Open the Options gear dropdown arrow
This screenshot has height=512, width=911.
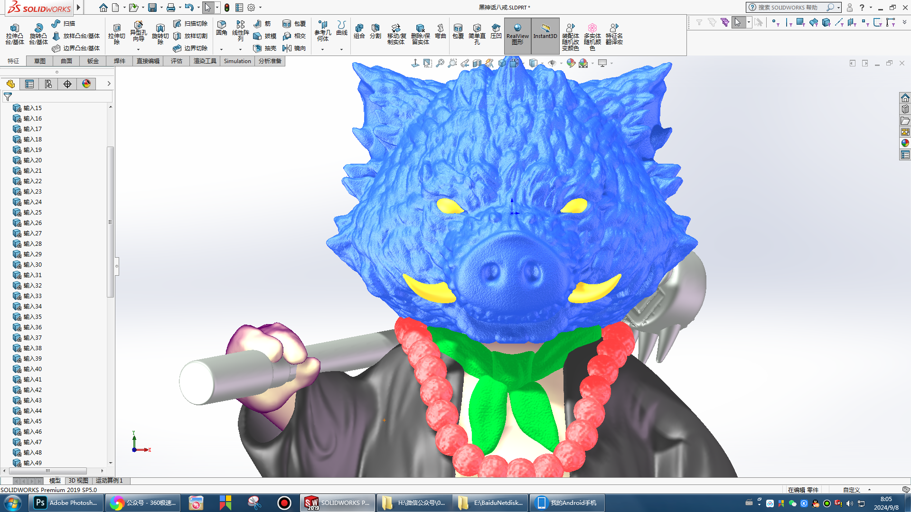(x=260, y=8)
